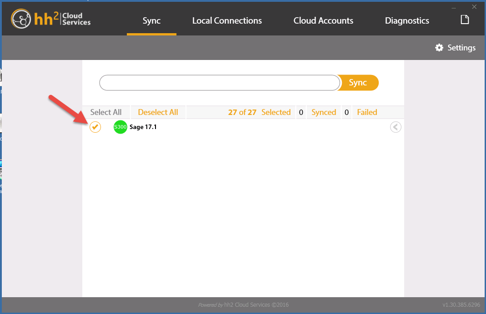Click the Settings gear icon

(x=439, y=47)
